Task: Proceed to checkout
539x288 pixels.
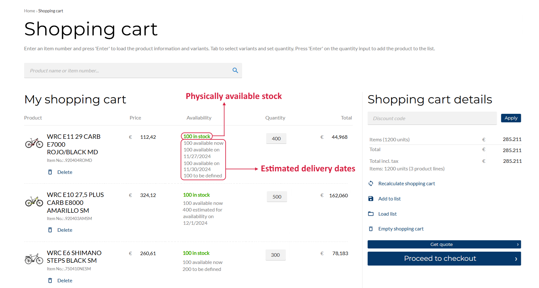Action: coord(444,259)
